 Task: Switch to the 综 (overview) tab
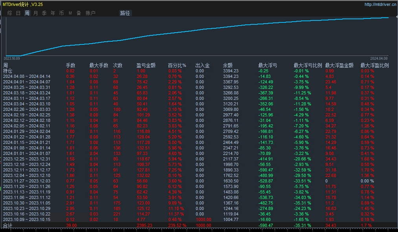tap(9, 13)
